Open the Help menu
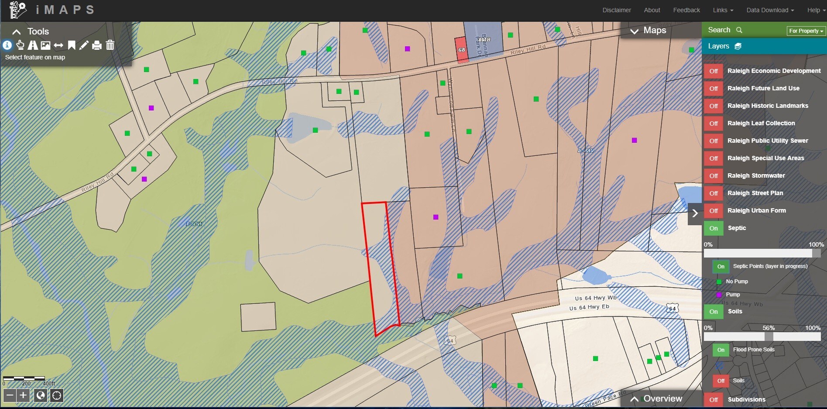The image size is (827, 409). tap(814, 10)
